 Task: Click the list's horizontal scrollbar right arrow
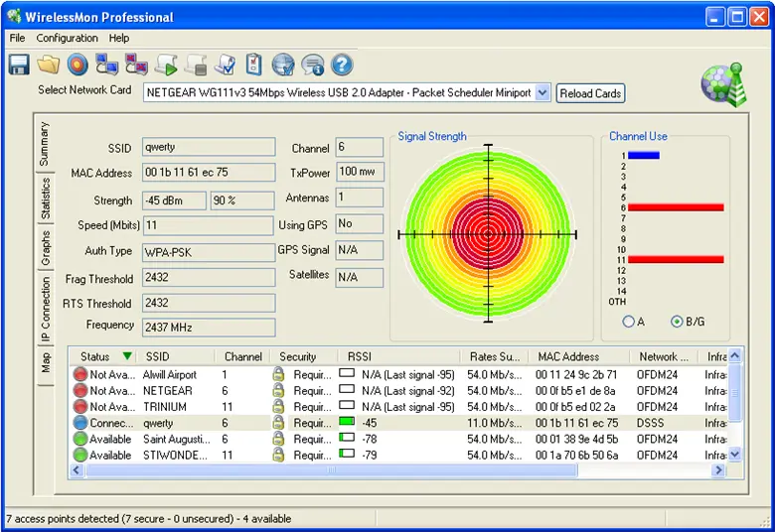click(x=718, y=471)
